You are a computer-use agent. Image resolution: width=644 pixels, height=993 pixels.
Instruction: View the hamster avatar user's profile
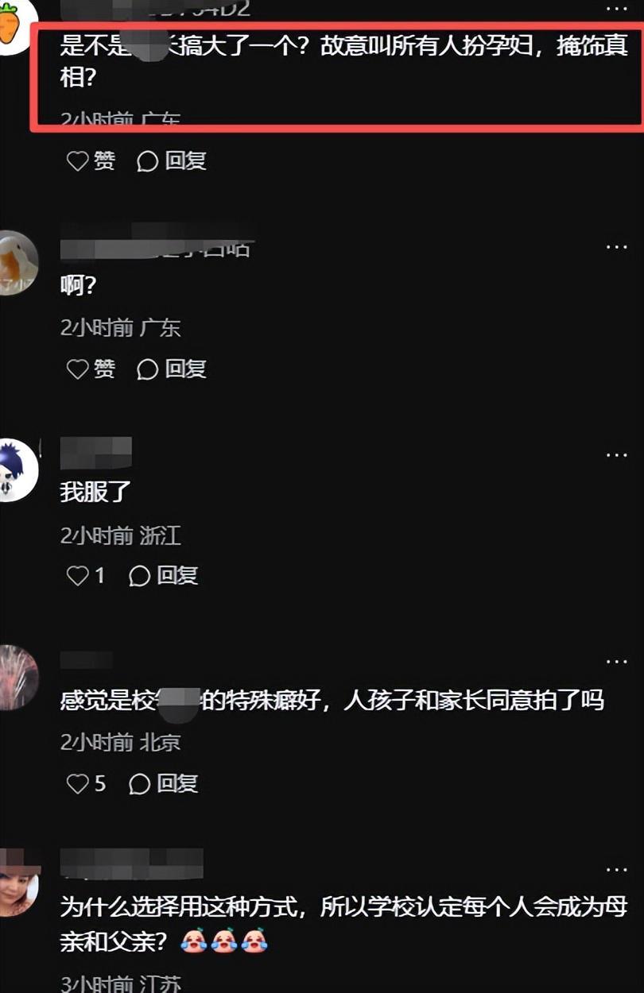click(16, 263)
